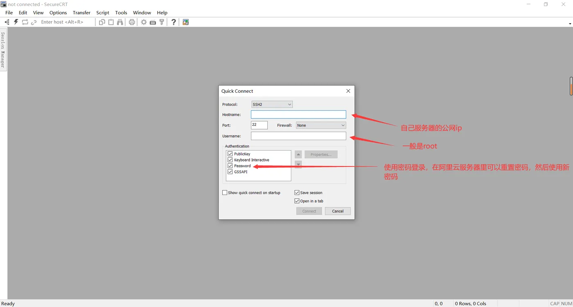The width and height of the screenshot is (573, 307).
Task: Click the toolbar overflow arrow at far right
Action: coord(570,24)
